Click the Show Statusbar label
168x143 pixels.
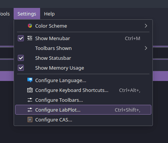click(x=53, y=58)
